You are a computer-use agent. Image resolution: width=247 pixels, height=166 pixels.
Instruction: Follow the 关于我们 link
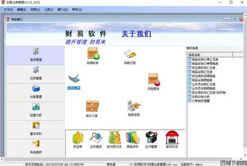coord(136,34)
